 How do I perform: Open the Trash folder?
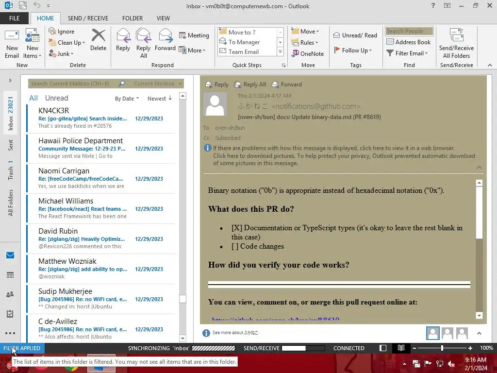click(11, 170)
